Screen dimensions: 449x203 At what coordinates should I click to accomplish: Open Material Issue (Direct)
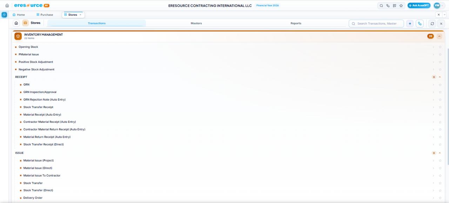tap(38, 168)
